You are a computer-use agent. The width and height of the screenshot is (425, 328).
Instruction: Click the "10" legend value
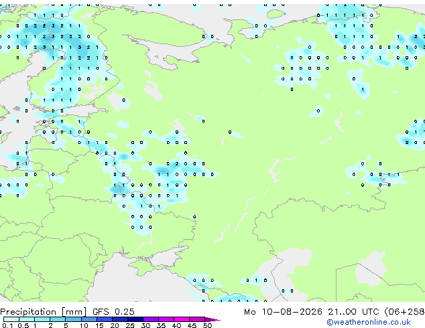pos(84,325)
